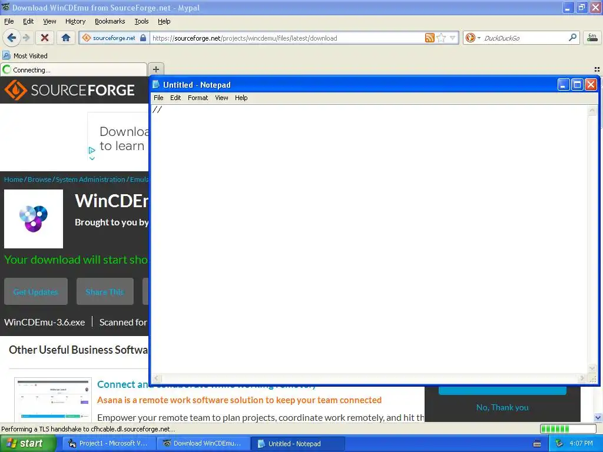Click the Asana remote work software link
The height and width of the screenshot is (452, 603).
[239, 400]
